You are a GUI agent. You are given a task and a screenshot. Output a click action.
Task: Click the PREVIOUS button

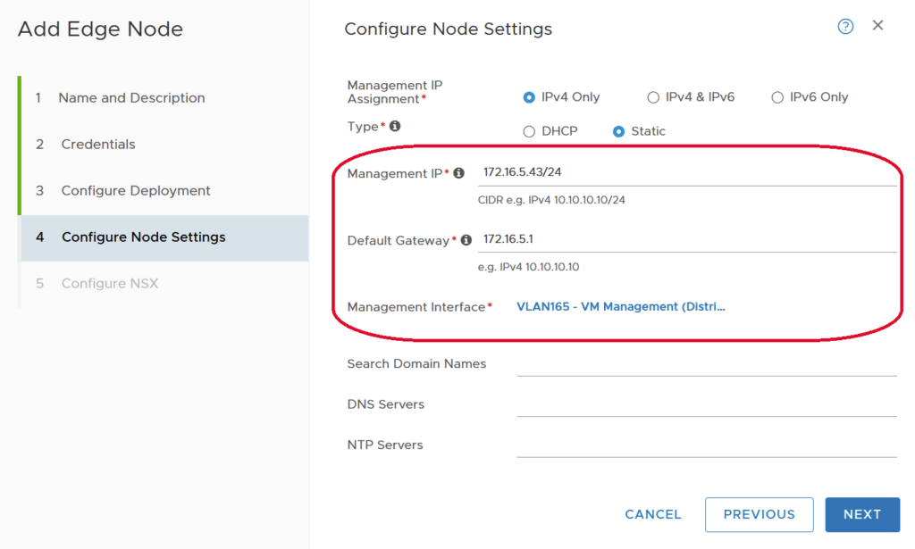point(759,514)
